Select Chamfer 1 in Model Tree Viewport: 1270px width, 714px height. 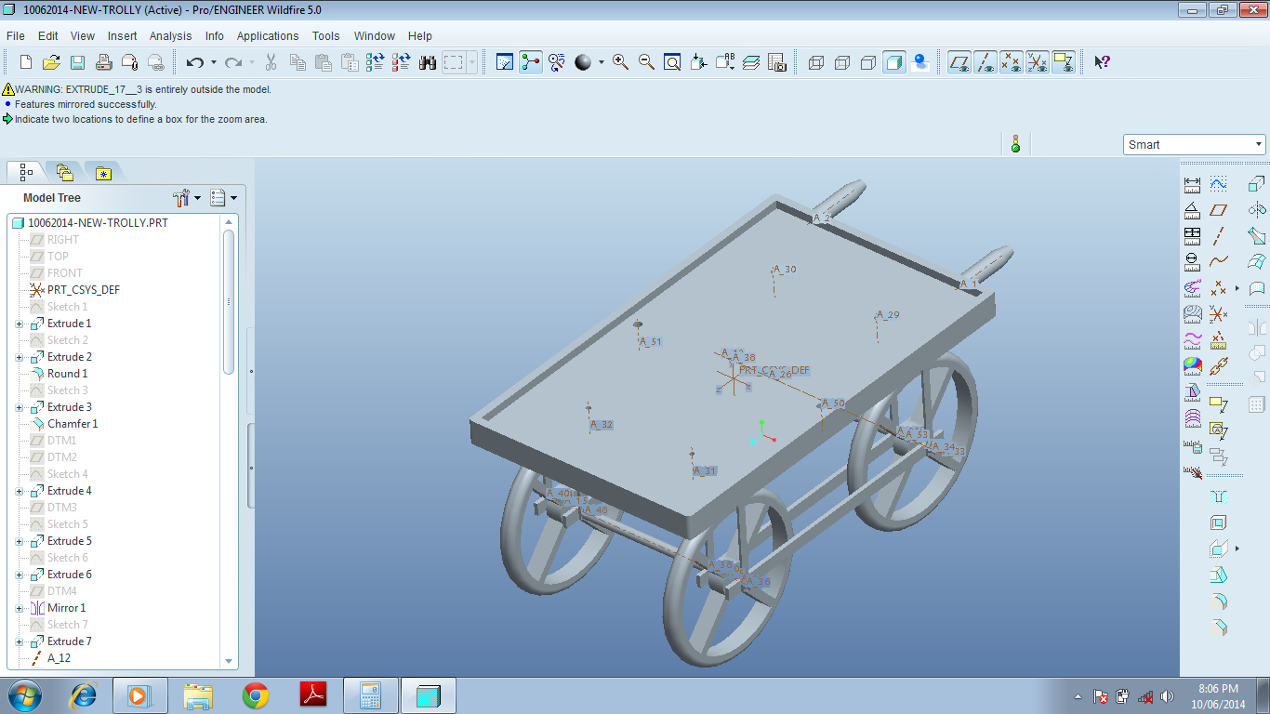[73, 424]
